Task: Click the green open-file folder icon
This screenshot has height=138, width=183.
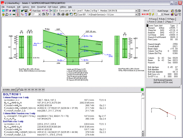Action: [x=23, y=11]
